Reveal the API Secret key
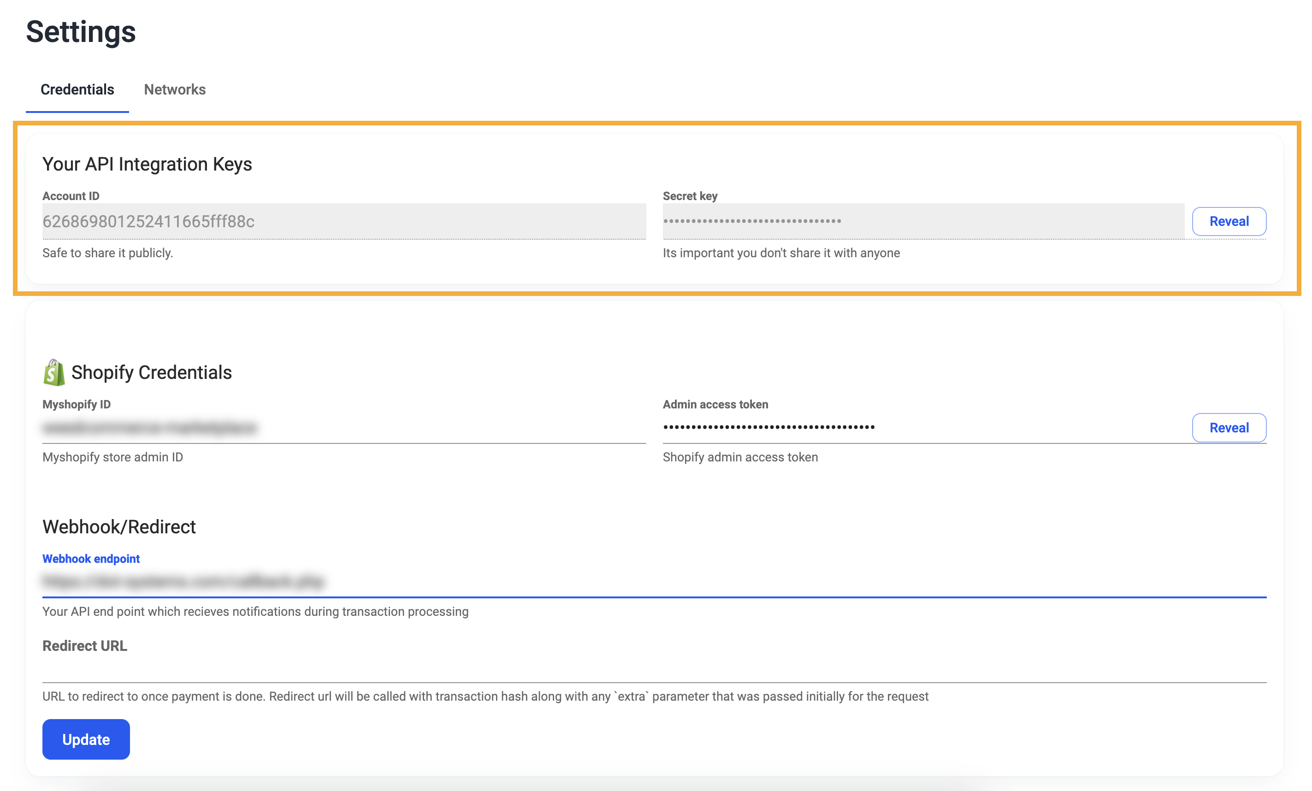The width and height of the screenshot is (1312, 791). coord(1229,221)
